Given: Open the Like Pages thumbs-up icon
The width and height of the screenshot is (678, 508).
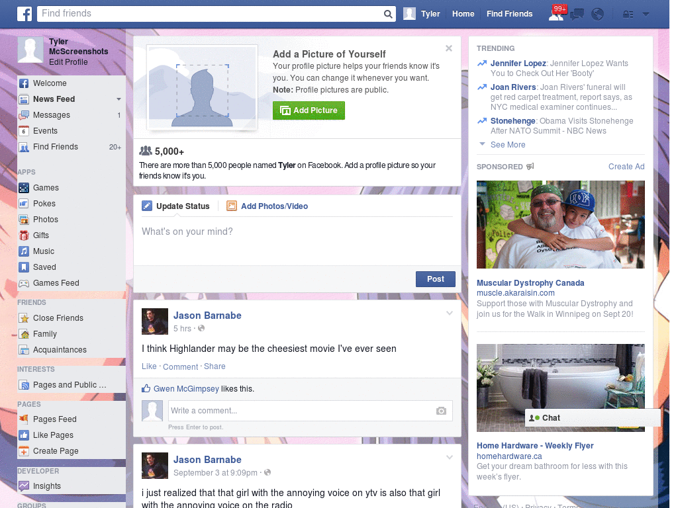Looking at the screenshot, I should tap(24, 435).
